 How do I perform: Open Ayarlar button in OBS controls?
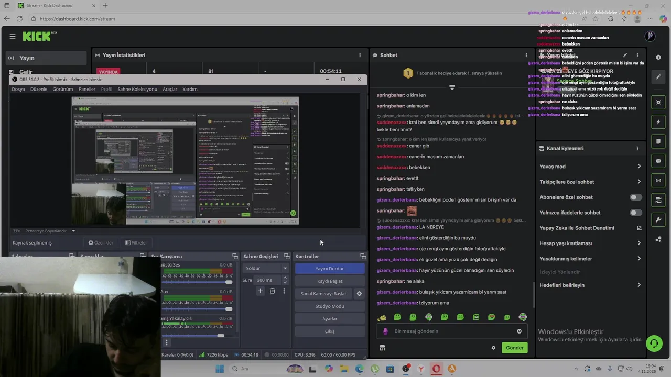pos(330,319)
